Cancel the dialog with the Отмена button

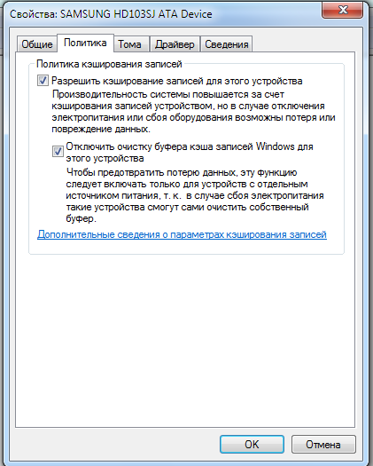[x=323, y=445]
